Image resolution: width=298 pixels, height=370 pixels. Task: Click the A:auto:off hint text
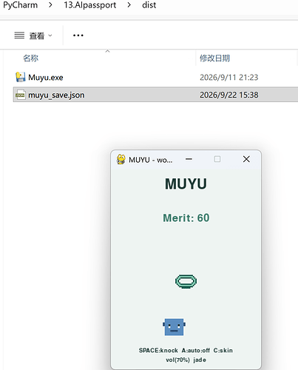point(196,350)
